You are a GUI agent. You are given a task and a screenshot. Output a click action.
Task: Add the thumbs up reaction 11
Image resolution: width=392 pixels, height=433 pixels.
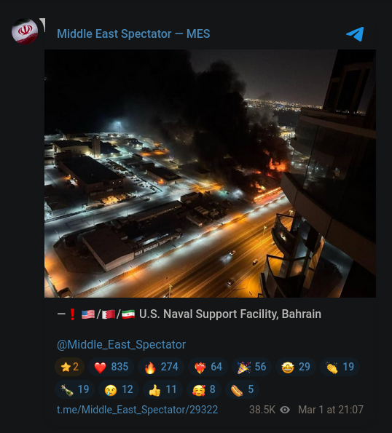(162, 389)
